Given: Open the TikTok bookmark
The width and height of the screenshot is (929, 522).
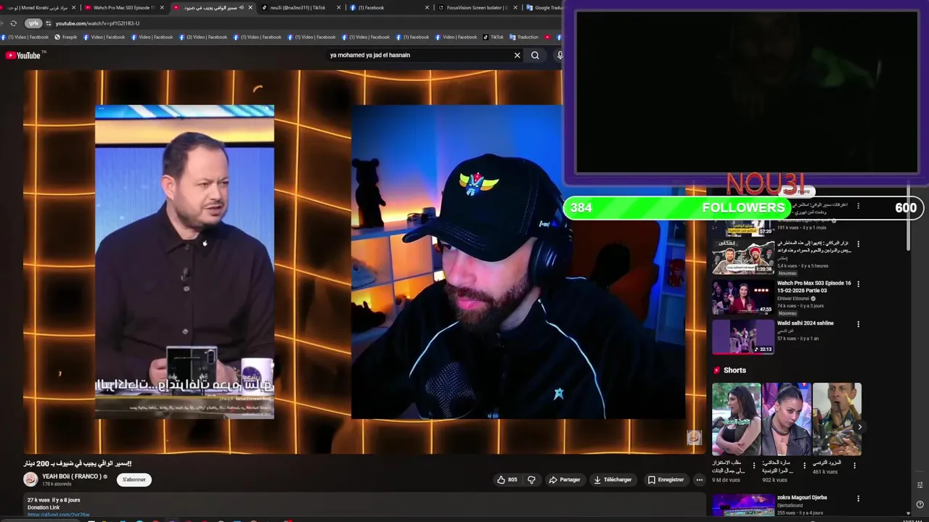Looking at the screenshot, I should (493, 37).
